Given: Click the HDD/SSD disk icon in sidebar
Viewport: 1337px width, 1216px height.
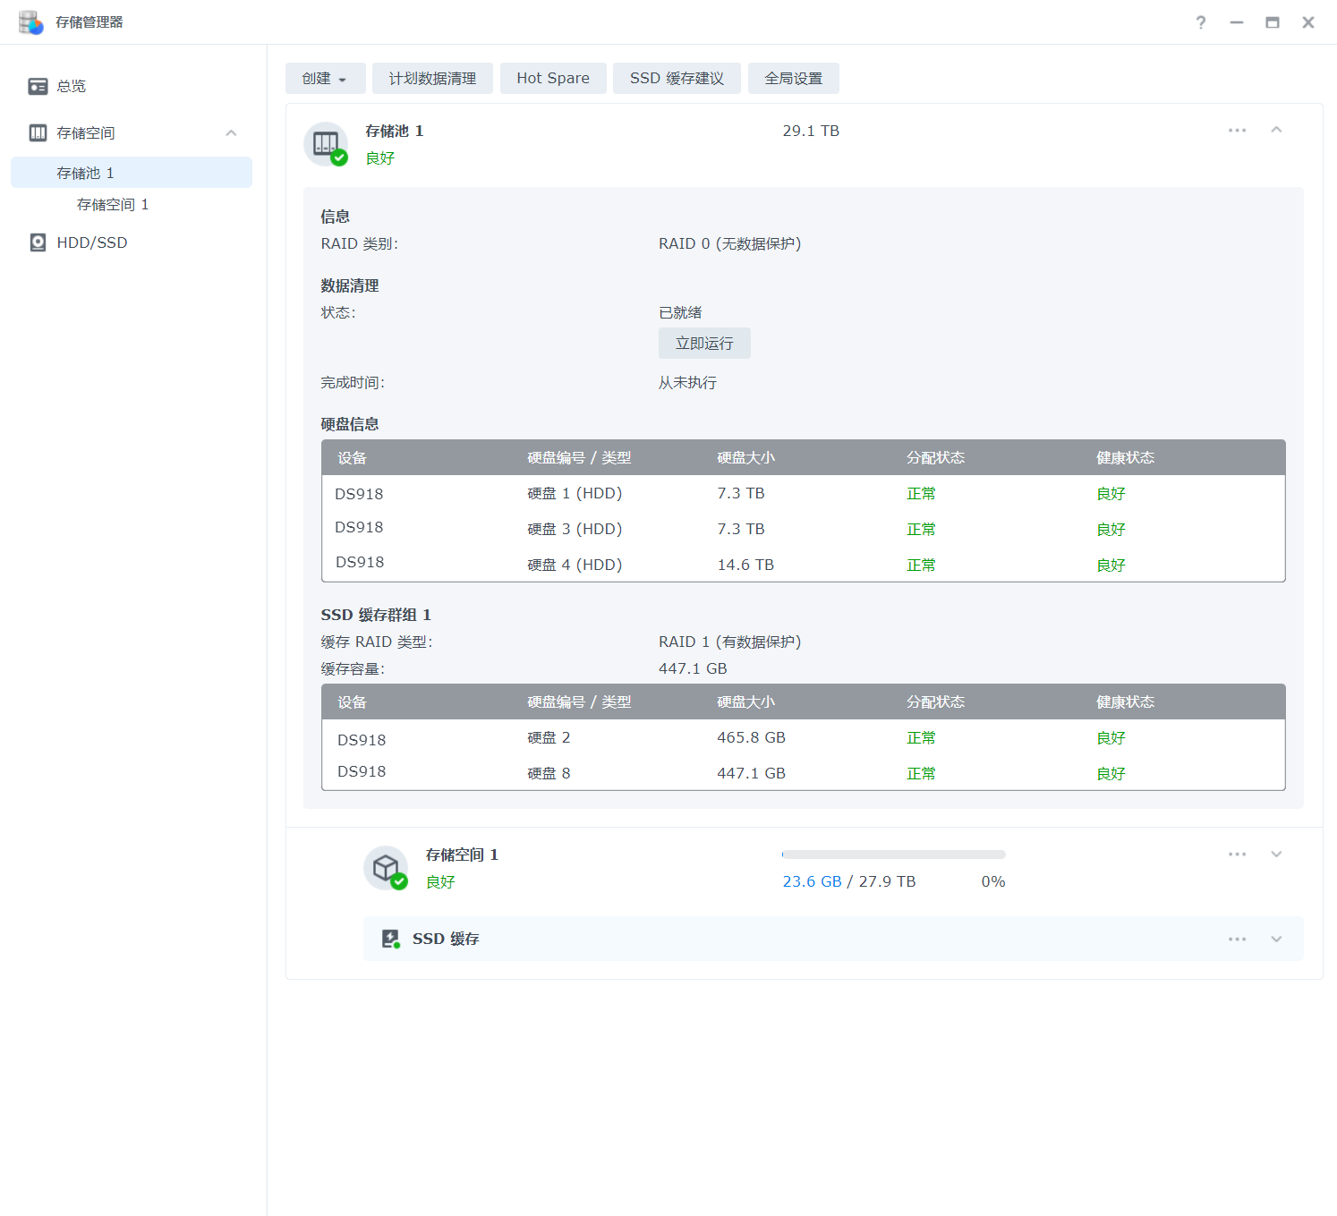Looking at the screenshot, I should click(x=38, y=242).
